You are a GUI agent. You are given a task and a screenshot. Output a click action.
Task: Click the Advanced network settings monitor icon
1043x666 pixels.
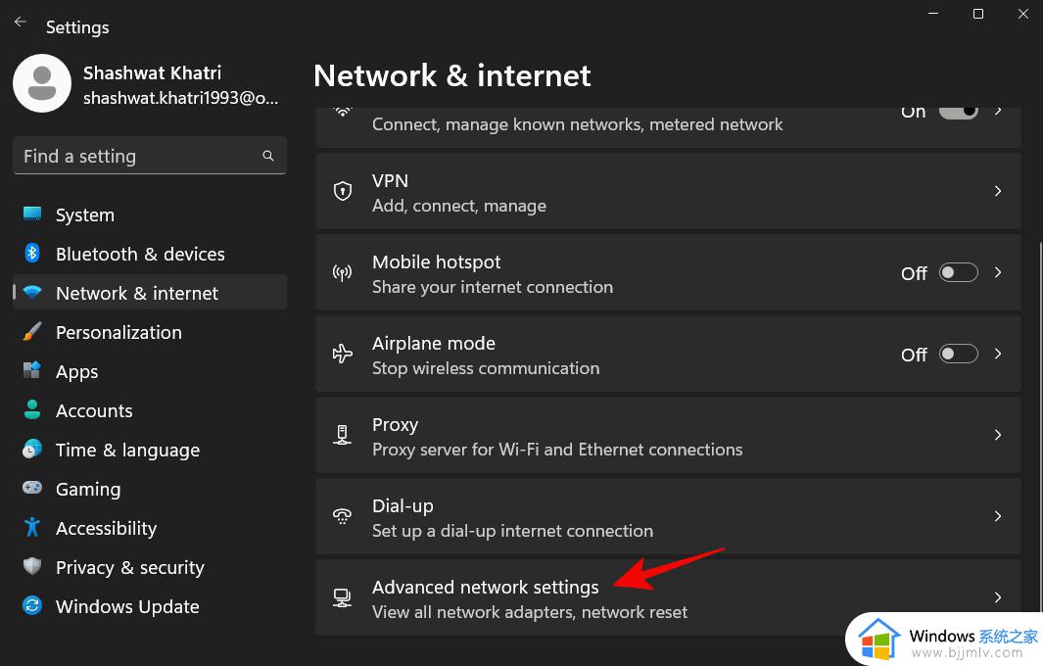click(x=342, y=597)
